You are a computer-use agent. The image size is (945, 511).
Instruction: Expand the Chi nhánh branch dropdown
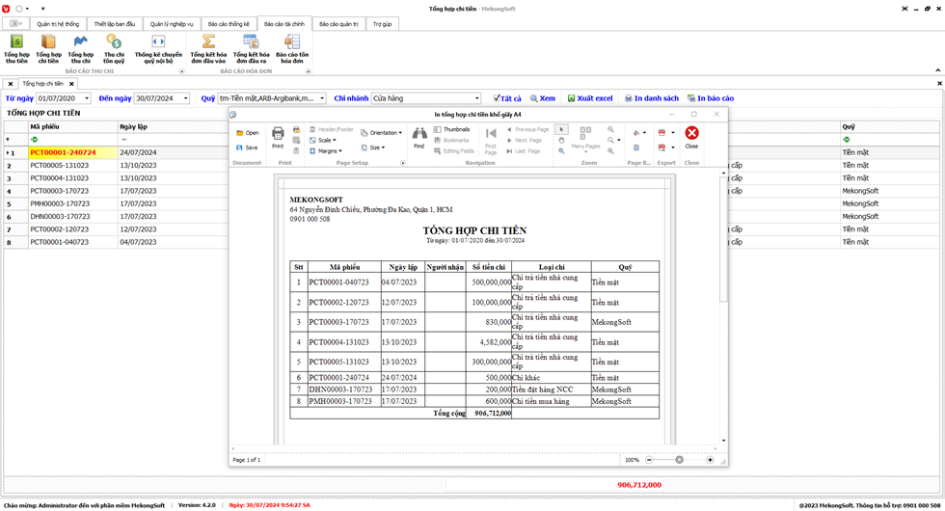point(476,98)
